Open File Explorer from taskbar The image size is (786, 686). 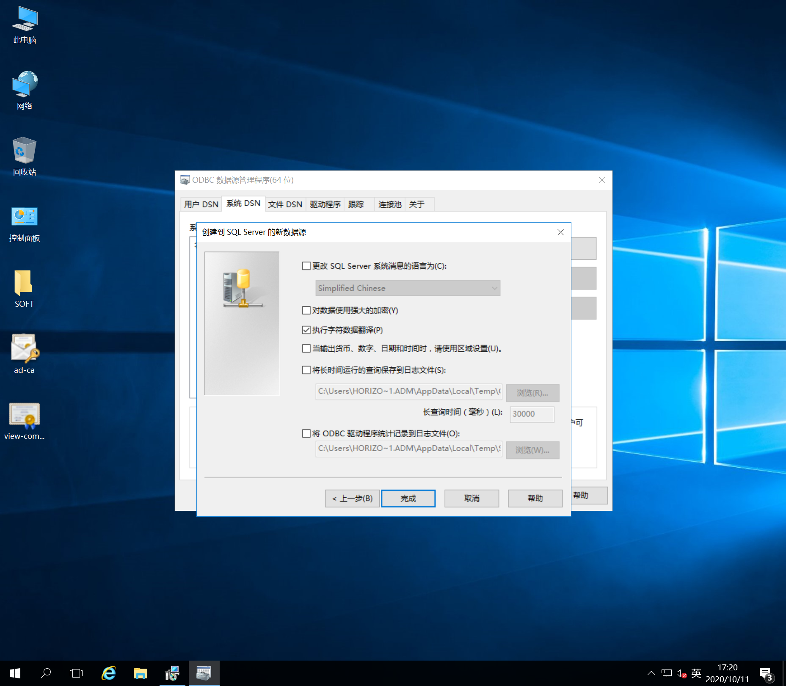[140, 673]
